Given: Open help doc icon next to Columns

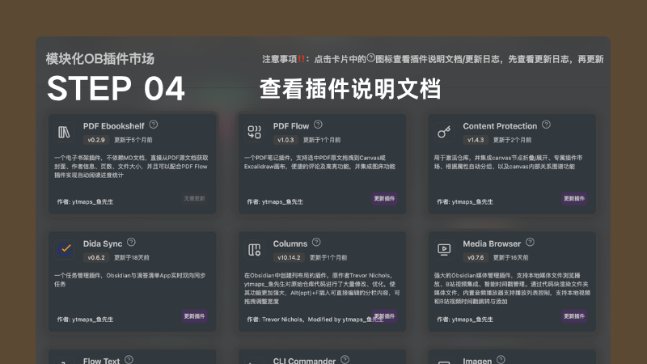Looking at the screenshot, I should click(x=316, y=242).
